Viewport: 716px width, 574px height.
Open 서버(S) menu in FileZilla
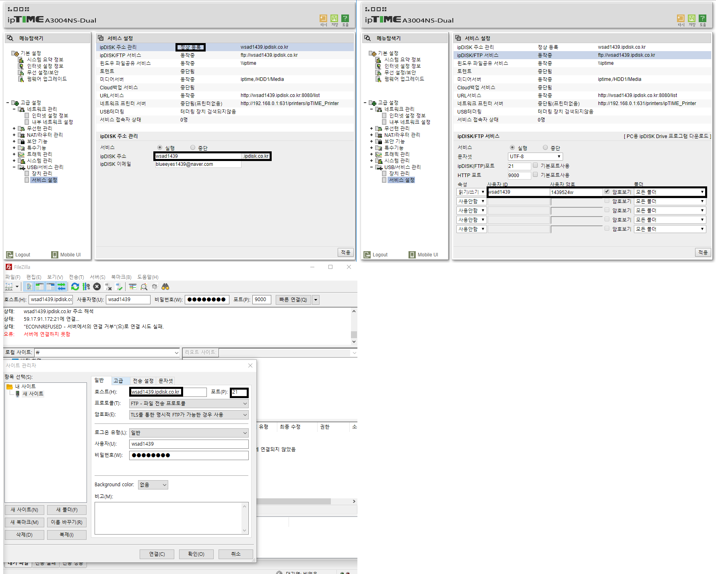(x=97, y=277)
